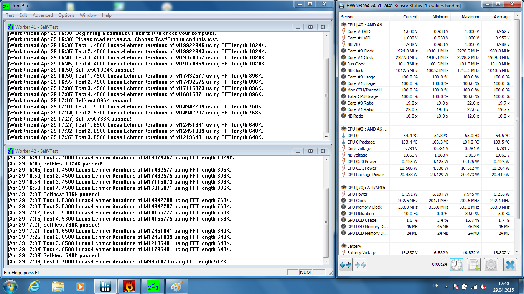Viewport: 524px width, 294px height.
Task: Click the Maximum column header in HWiNFO
Action: [466, 17]
